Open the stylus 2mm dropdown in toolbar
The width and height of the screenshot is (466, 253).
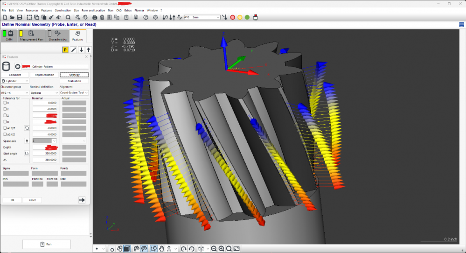[x=202, y=18]
